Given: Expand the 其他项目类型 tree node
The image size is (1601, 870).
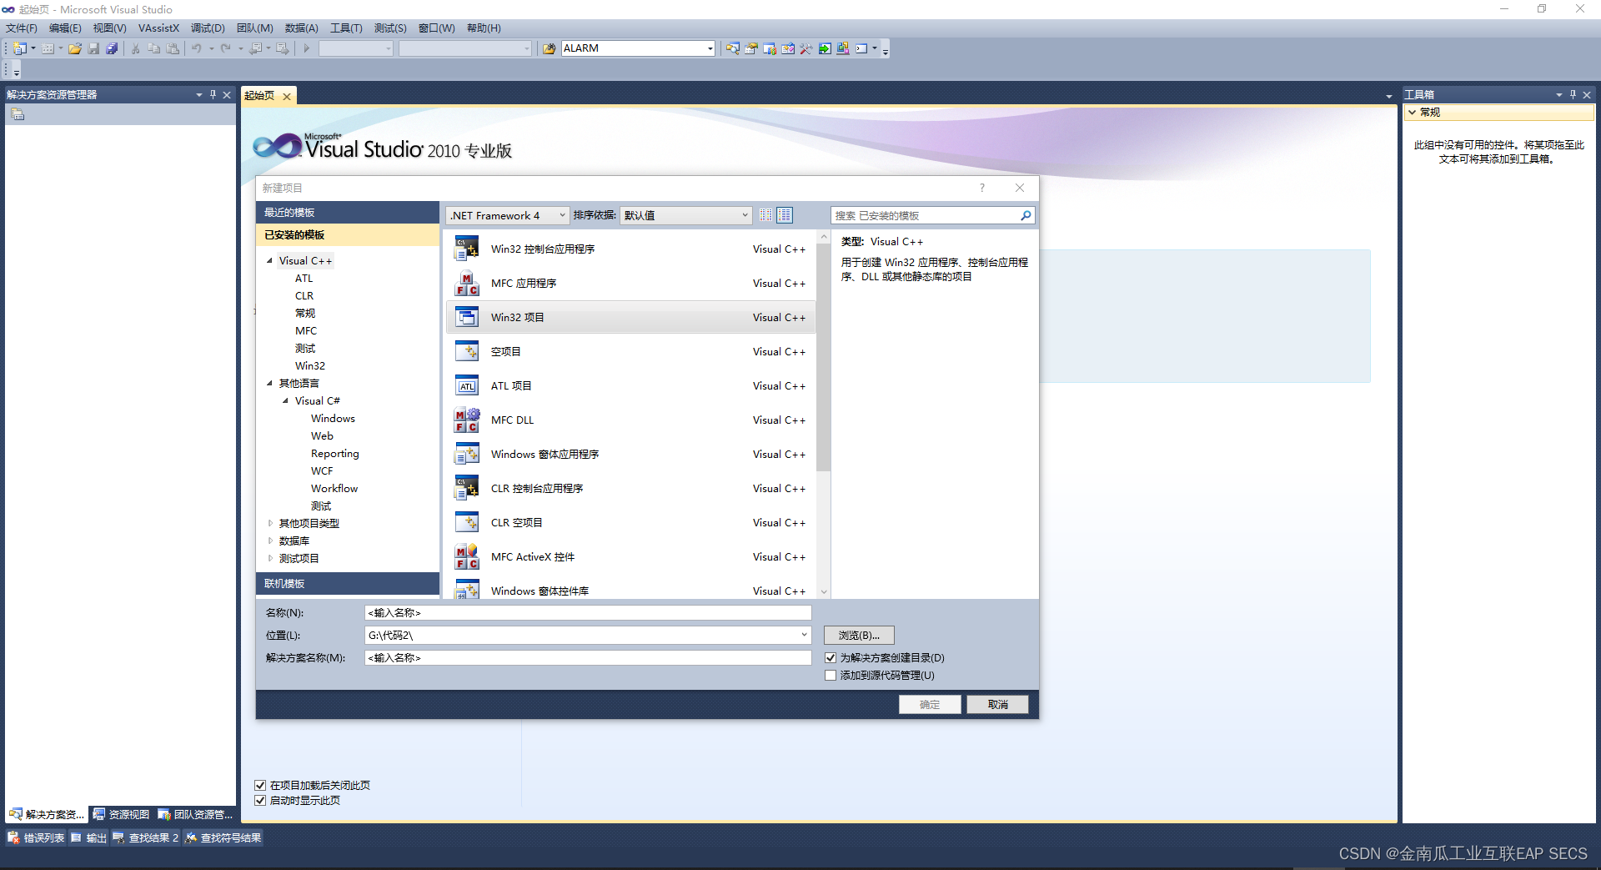Looking at the screenshot, I should (269, 523).
